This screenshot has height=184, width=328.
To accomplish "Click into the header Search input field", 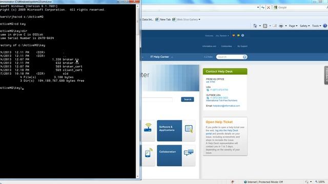I will 230,57.
